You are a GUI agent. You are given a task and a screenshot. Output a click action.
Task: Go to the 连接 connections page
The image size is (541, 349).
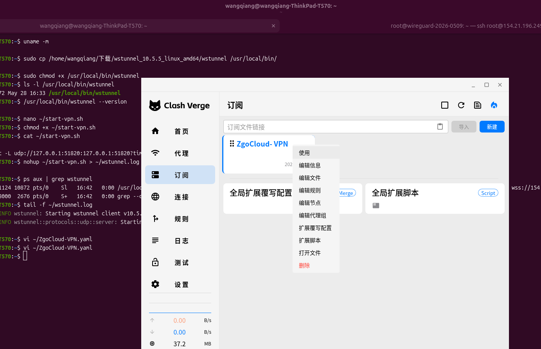(180, 197)
